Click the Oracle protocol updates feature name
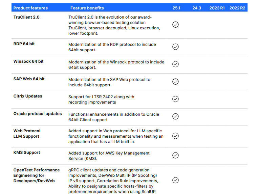 (38, 114)
